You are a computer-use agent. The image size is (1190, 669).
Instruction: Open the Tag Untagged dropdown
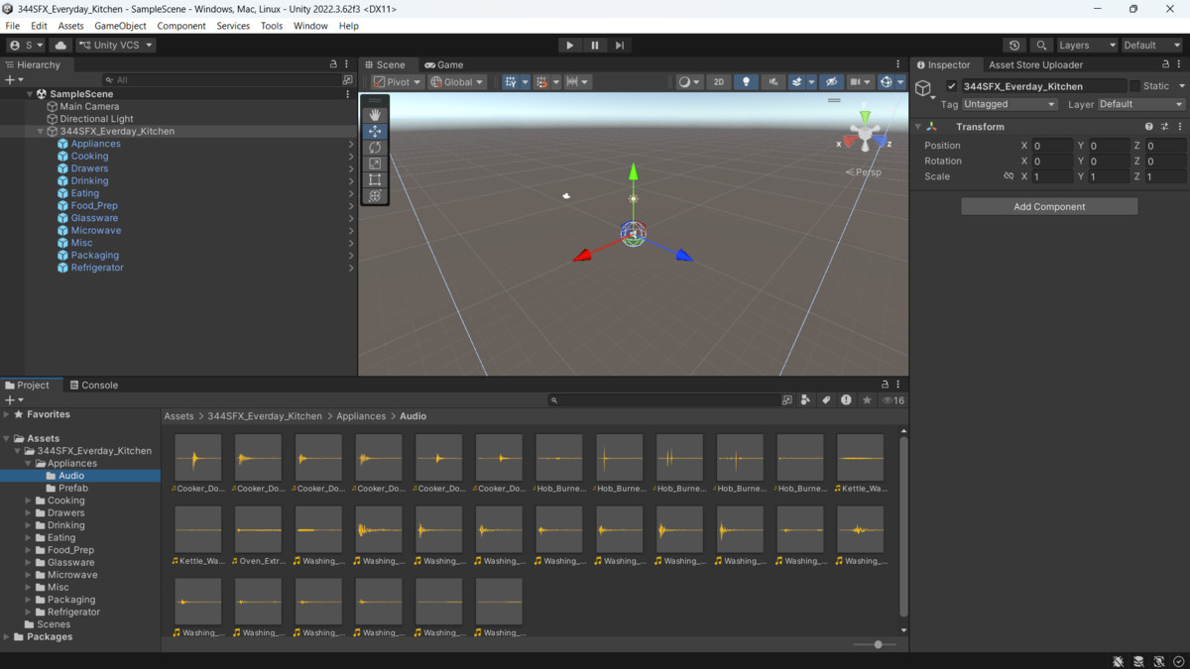[1010, 104]
